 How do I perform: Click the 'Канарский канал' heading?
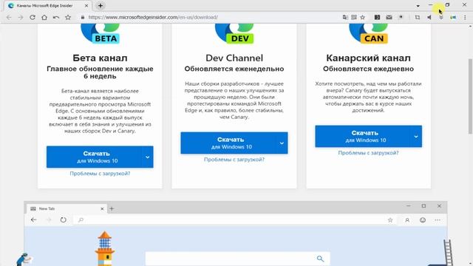pyautogui.click(x=368, y=58)
